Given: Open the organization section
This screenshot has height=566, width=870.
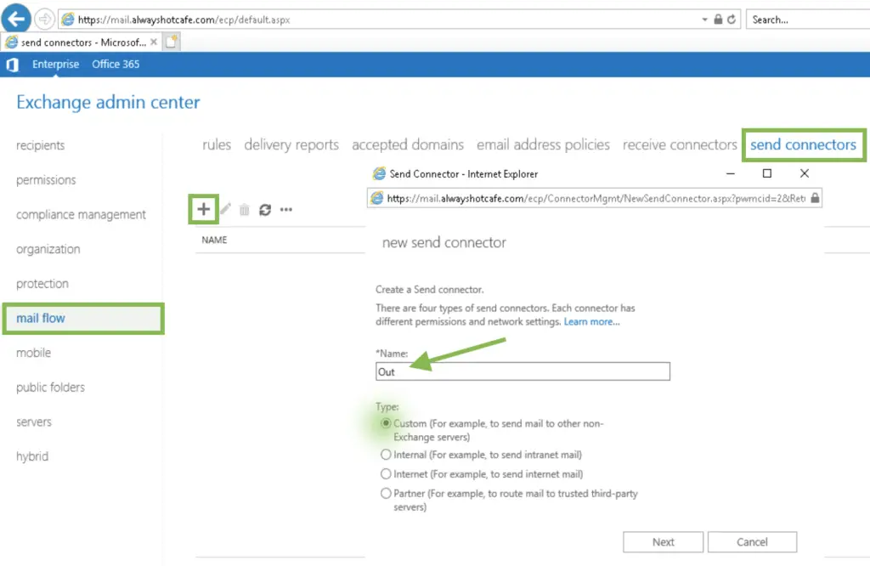Looking at the screenshot, I should point(48,249).
